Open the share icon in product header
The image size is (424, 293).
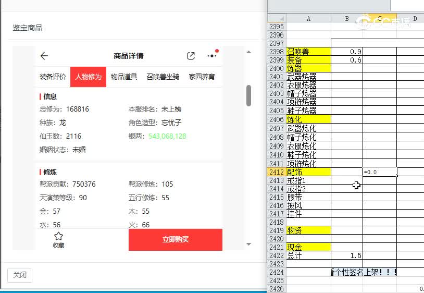(x=191, y=56)
